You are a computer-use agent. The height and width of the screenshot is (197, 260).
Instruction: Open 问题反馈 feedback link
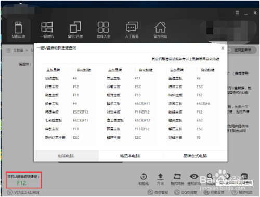click(x=214, y=192)
